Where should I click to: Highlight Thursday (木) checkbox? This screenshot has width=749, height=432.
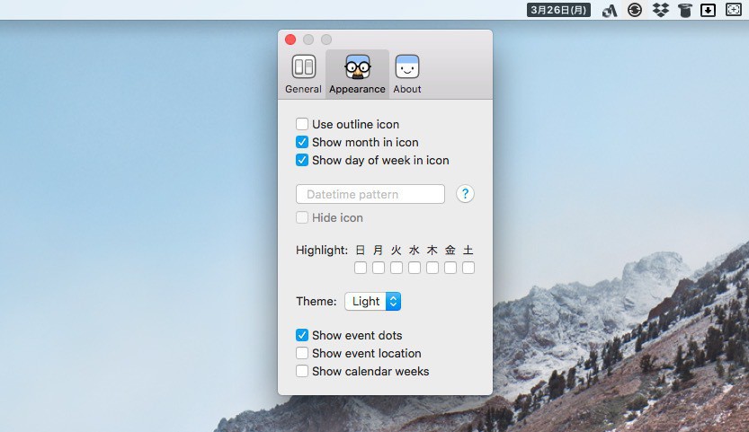tap(432, 268)
